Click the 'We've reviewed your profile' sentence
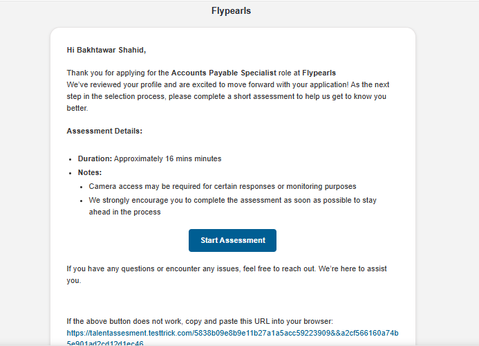This screenshot has height=346, width=479. point(228,96)
